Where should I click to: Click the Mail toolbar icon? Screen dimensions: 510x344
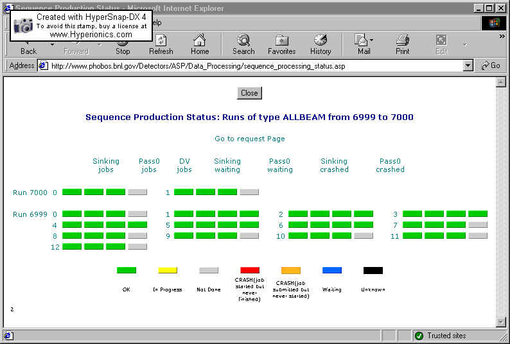[361, 46]
